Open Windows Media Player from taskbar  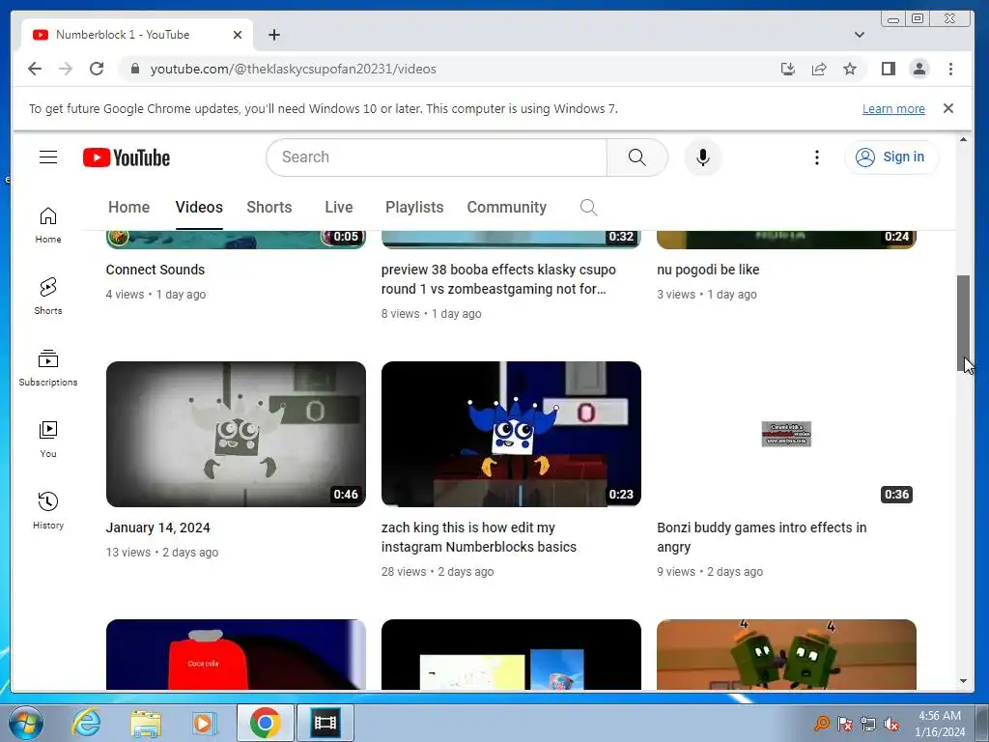click(x=205, y=723)
